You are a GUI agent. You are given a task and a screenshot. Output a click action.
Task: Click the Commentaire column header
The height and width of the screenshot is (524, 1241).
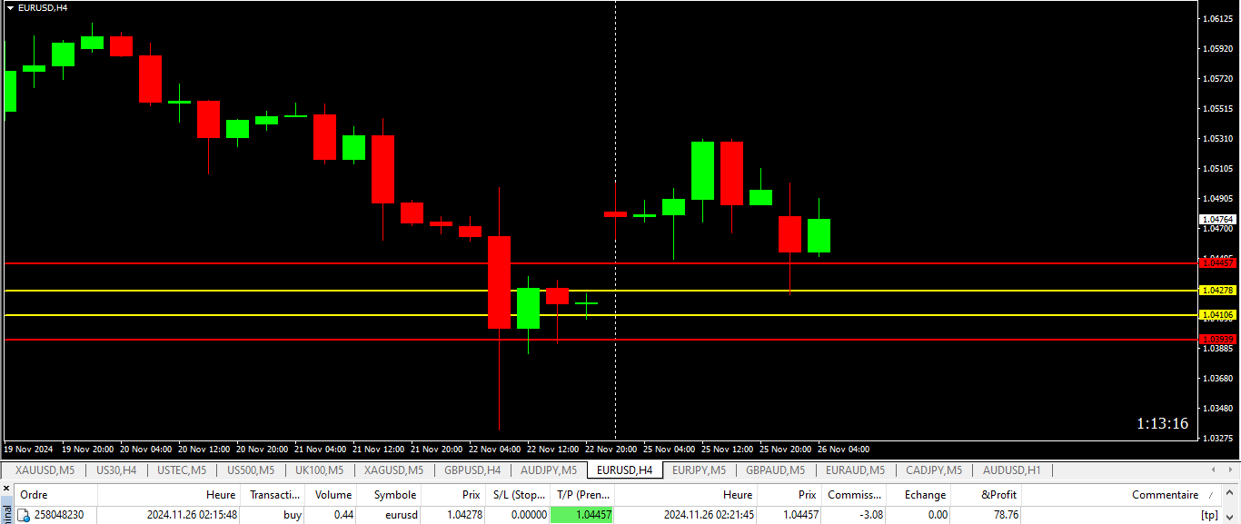coord(1164,495)
